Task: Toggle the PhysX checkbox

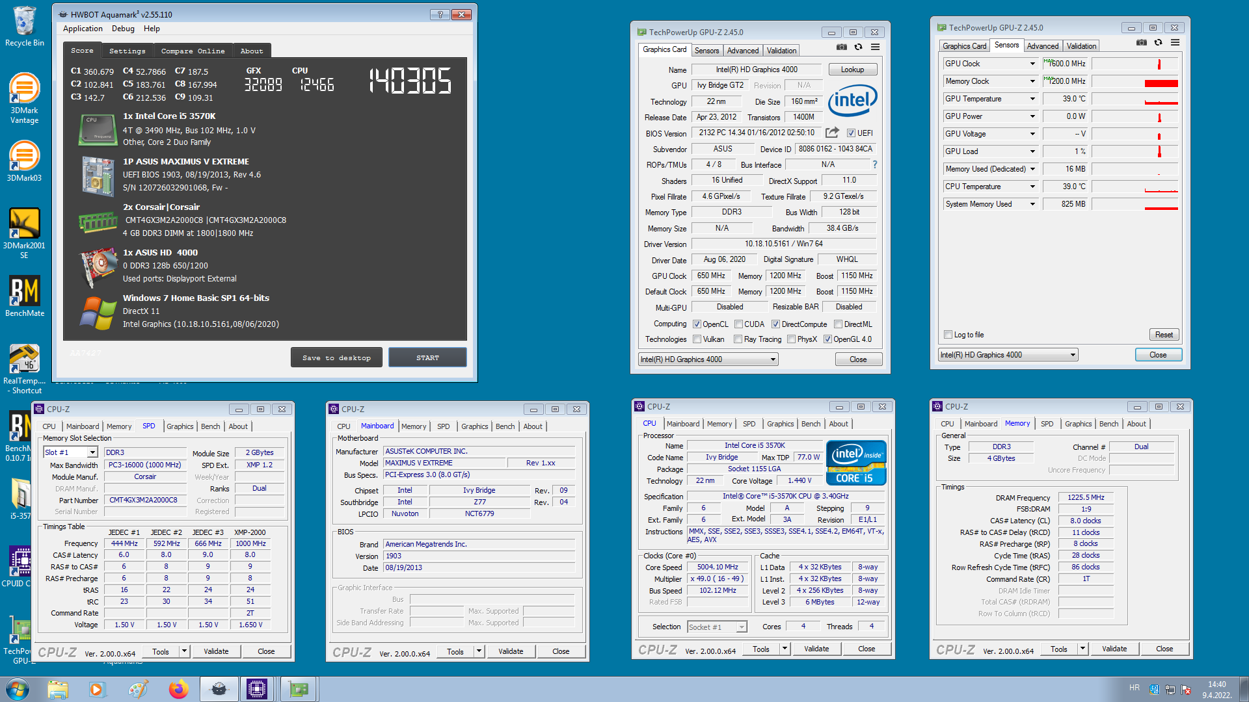Action: coord(791,339)
